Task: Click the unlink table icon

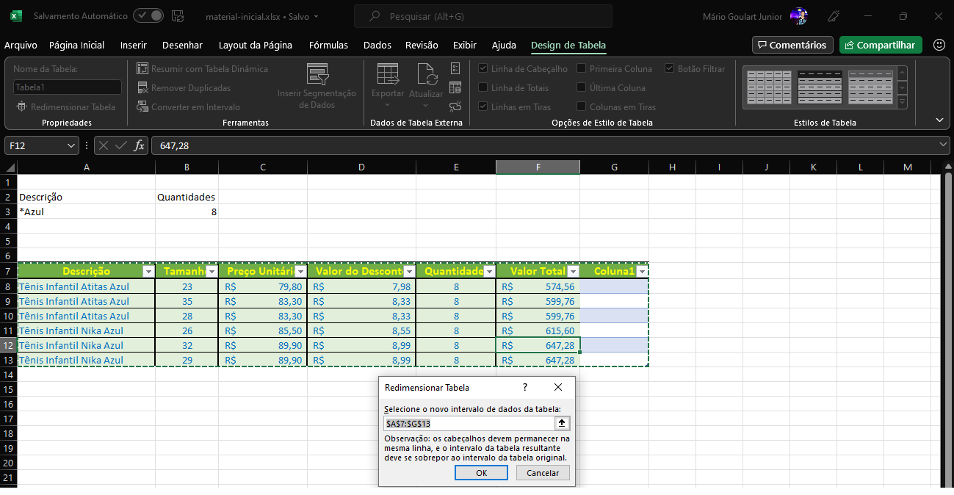Action: pyautogui.click(x=455, y=106)
